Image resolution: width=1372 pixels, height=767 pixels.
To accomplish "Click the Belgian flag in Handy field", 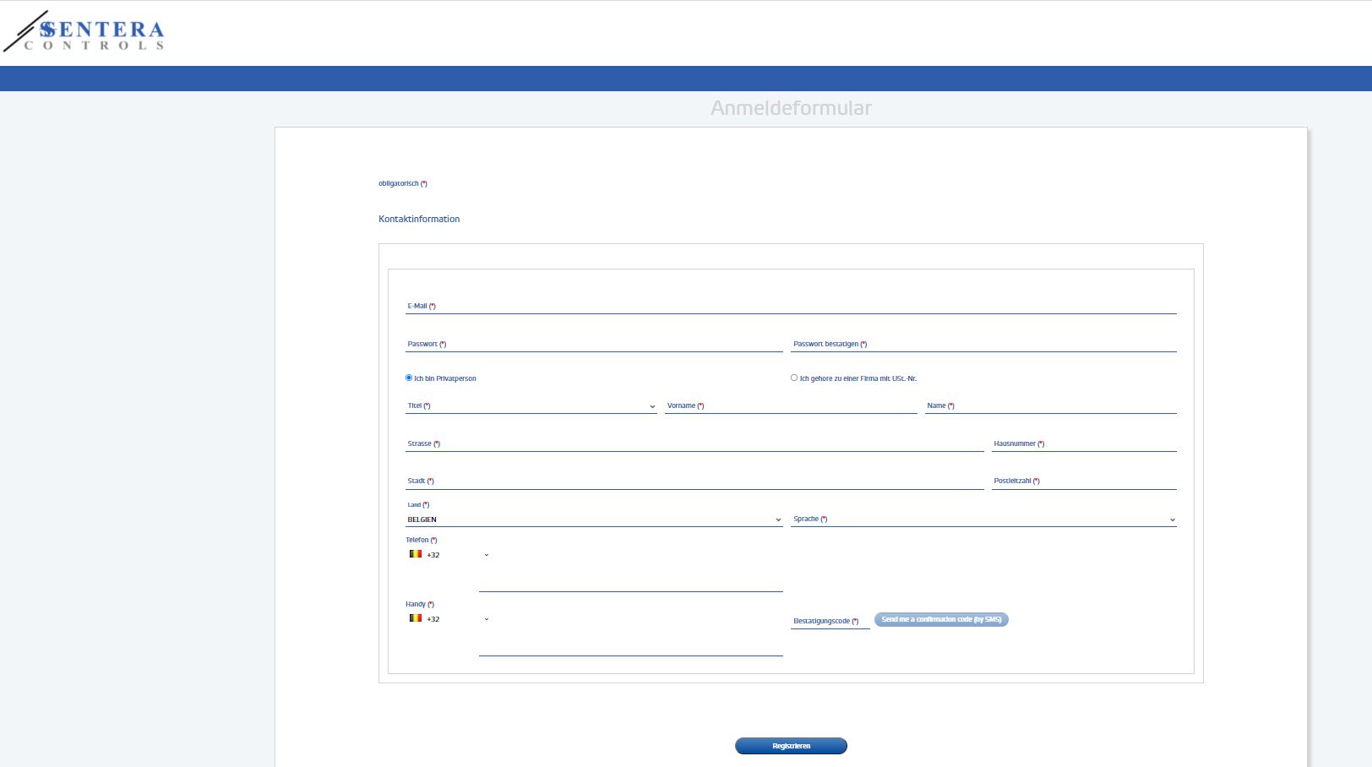I will [x=415, y=618].
